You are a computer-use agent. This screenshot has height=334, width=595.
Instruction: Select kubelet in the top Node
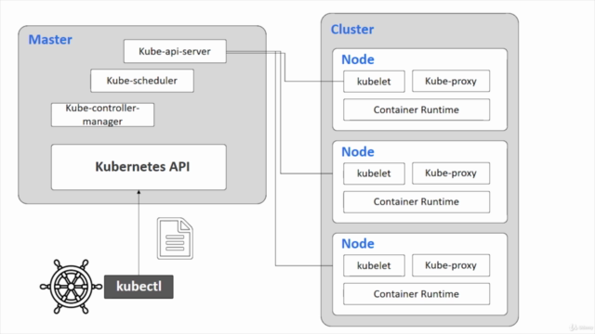tap(374, 81)
